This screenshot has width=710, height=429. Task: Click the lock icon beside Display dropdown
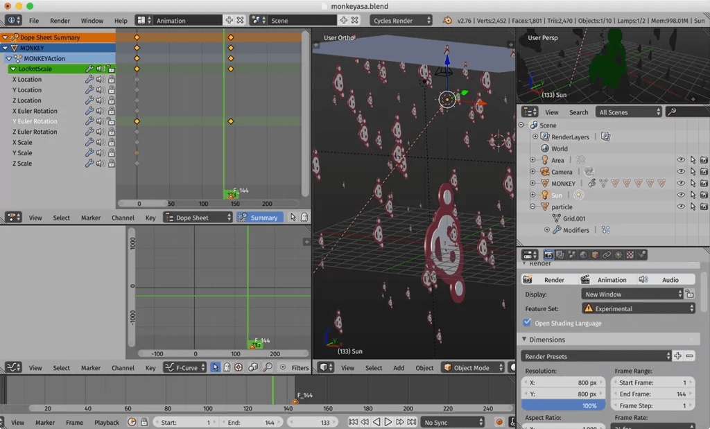coord(690,295)
